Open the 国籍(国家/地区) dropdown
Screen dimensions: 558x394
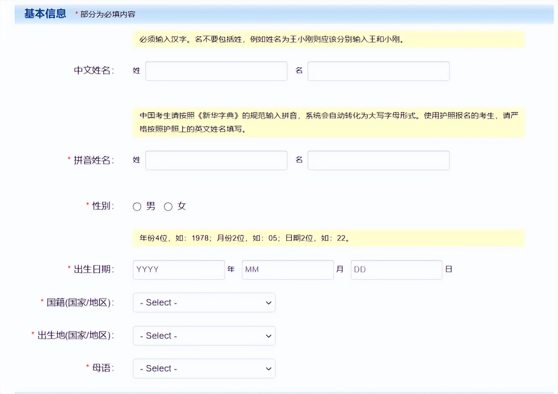(x=204, y=303)
